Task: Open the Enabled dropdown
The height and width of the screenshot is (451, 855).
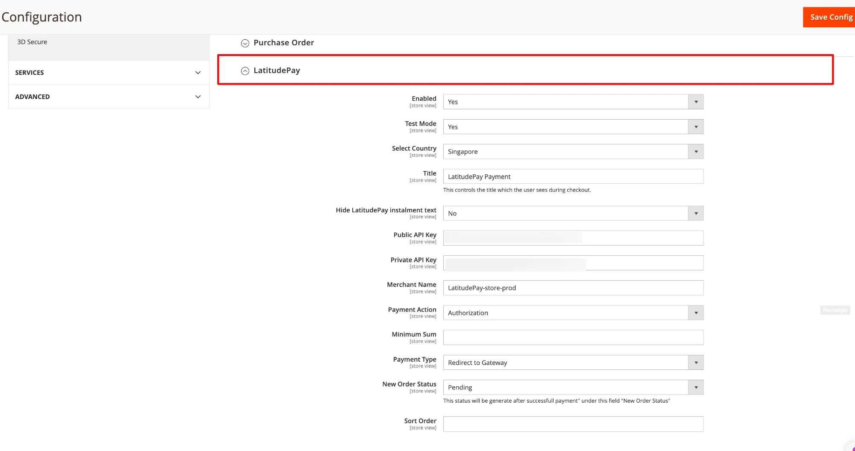Action: (573, 102)
